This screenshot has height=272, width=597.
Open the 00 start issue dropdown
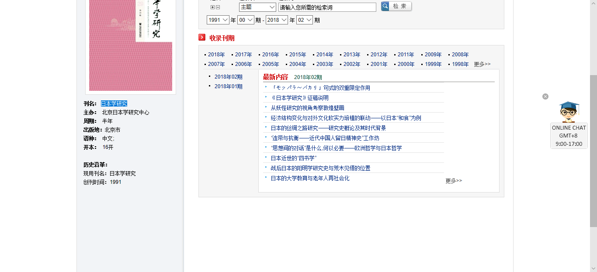(246, 20)
